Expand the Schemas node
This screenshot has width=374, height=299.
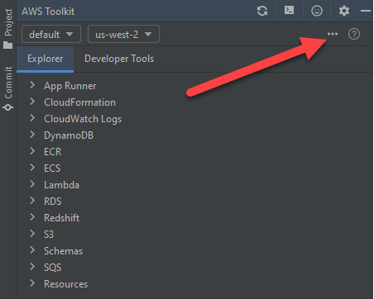point(32,250)
